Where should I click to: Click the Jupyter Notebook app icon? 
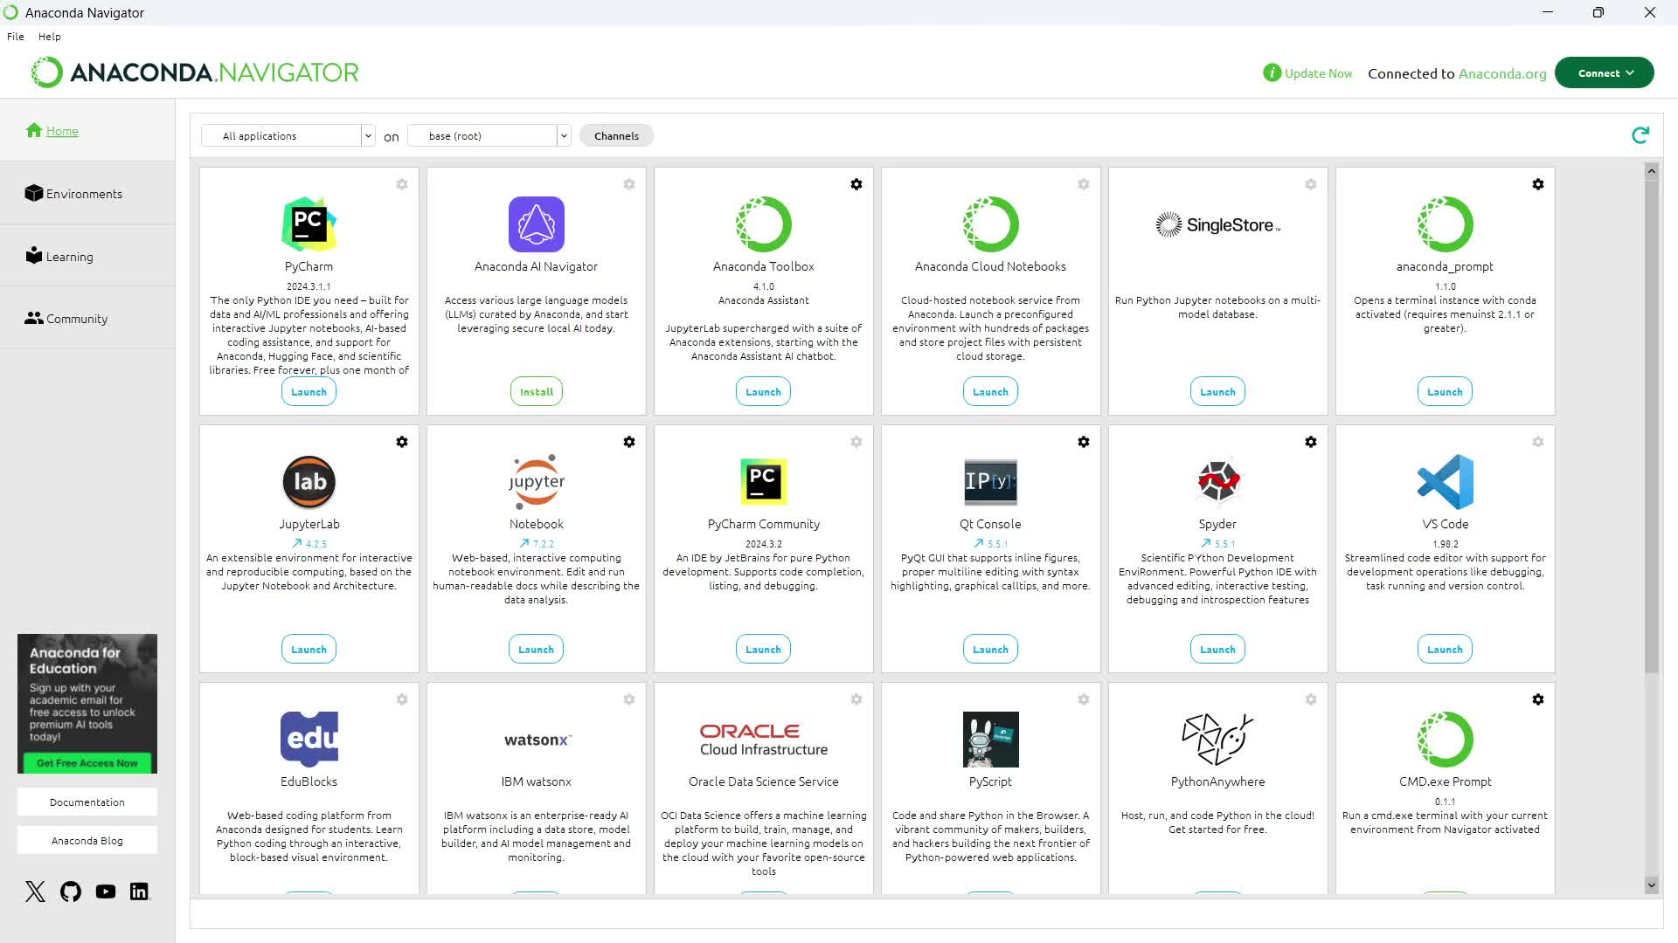537,482
